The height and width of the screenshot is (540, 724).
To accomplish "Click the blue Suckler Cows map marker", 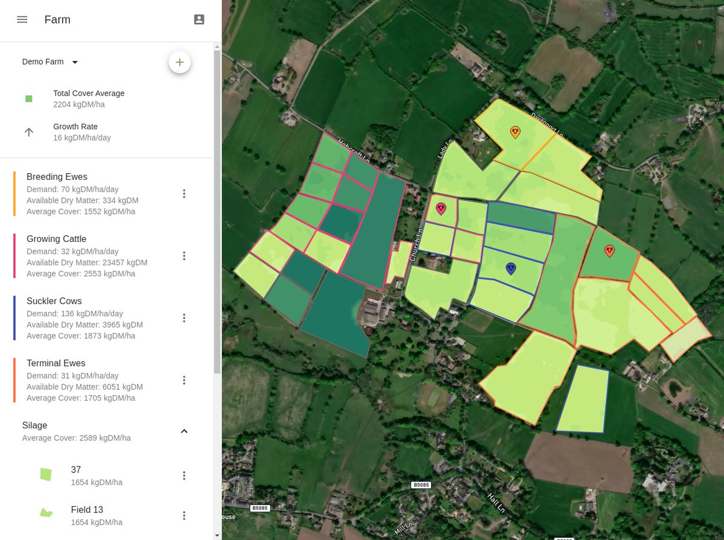I will [510, 268].
